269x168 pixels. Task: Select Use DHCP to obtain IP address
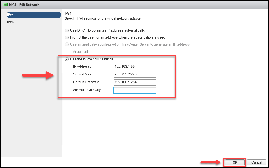(67, 30)
